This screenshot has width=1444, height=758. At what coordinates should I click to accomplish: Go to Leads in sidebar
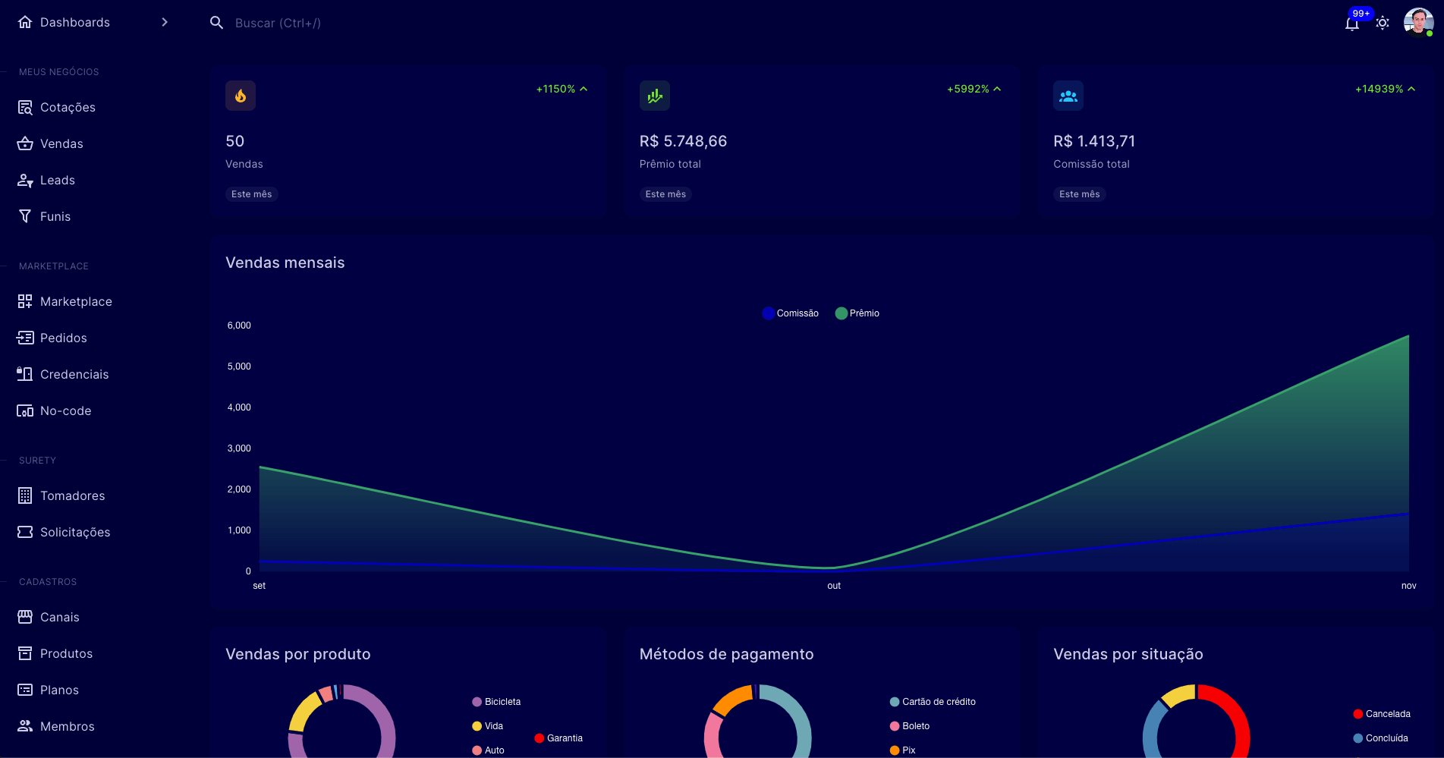[x=57, y=181]
